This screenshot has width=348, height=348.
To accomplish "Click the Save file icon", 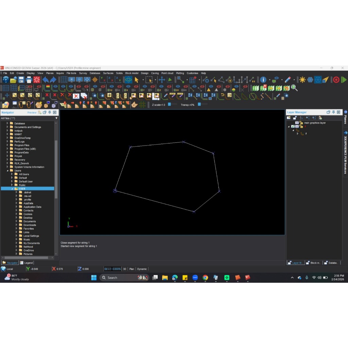I will click(x=21, y=80).
